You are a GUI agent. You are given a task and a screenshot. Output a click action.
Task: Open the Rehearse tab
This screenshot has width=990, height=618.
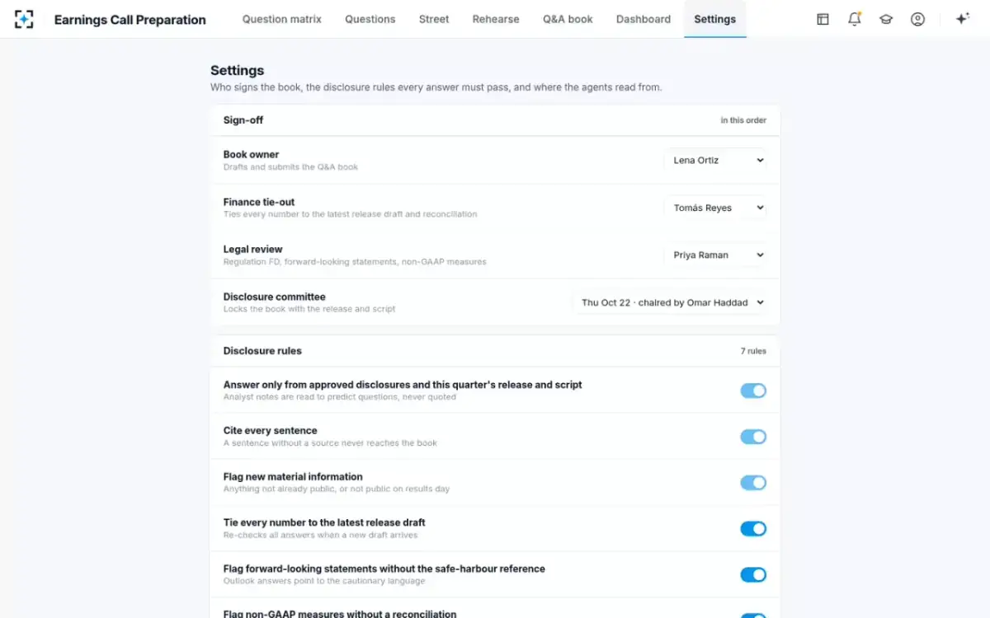(x=496, y=19)
